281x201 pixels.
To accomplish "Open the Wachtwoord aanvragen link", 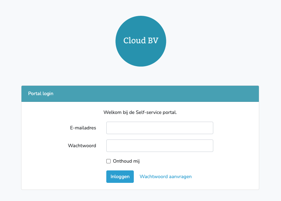I will (x=166, y=176).
